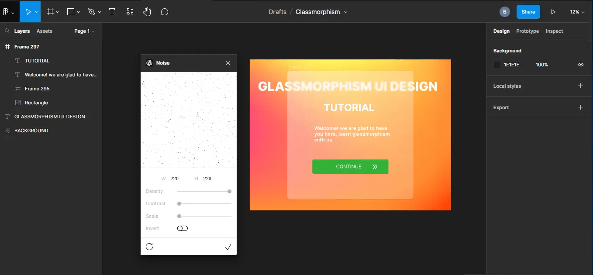The height and width of the screenshot is (275, 593).
Task: Open the Figma main menu icon
Action: pos(6,12)
